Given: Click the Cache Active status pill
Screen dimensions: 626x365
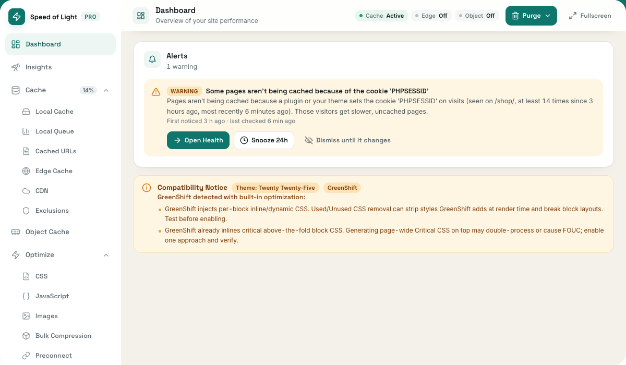Looking at the screenshot, I should point(382,16).
